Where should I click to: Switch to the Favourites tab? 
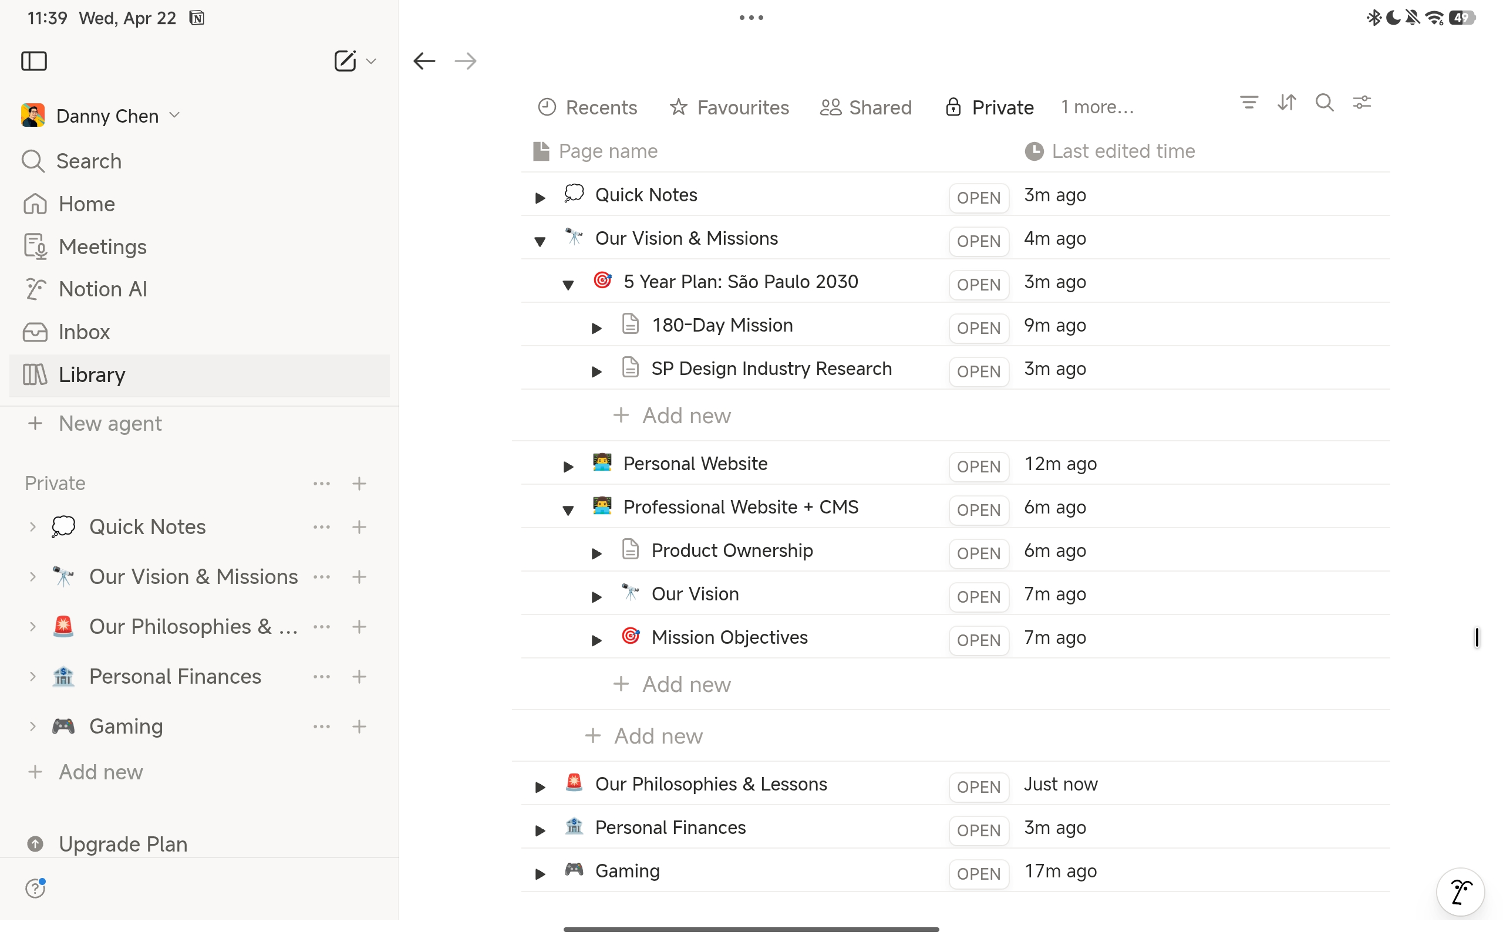click(x=729, y=107)
